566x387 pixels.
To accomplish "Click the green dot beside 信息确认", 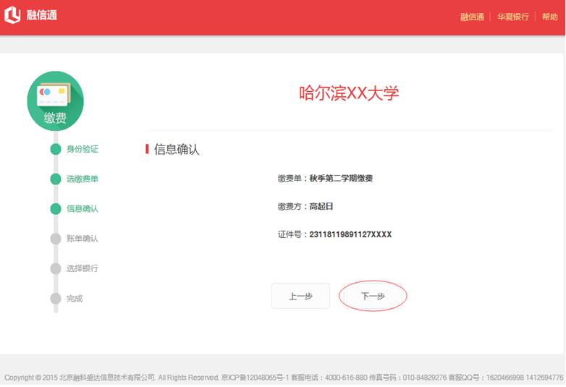I will [x=56, y=209].
